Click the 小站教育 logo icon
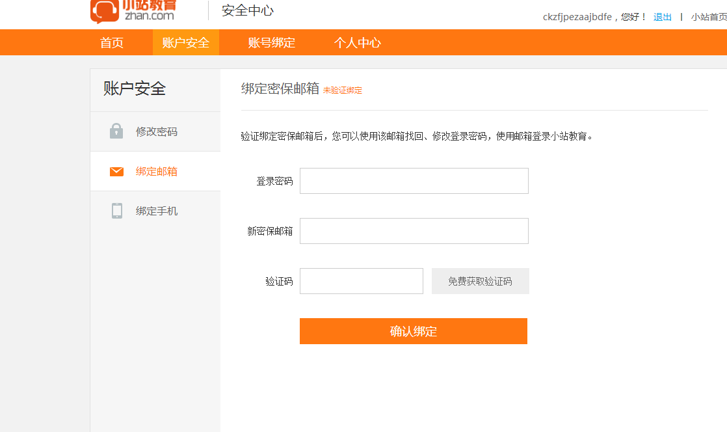727x432 pixels. [x=104, y=10]
